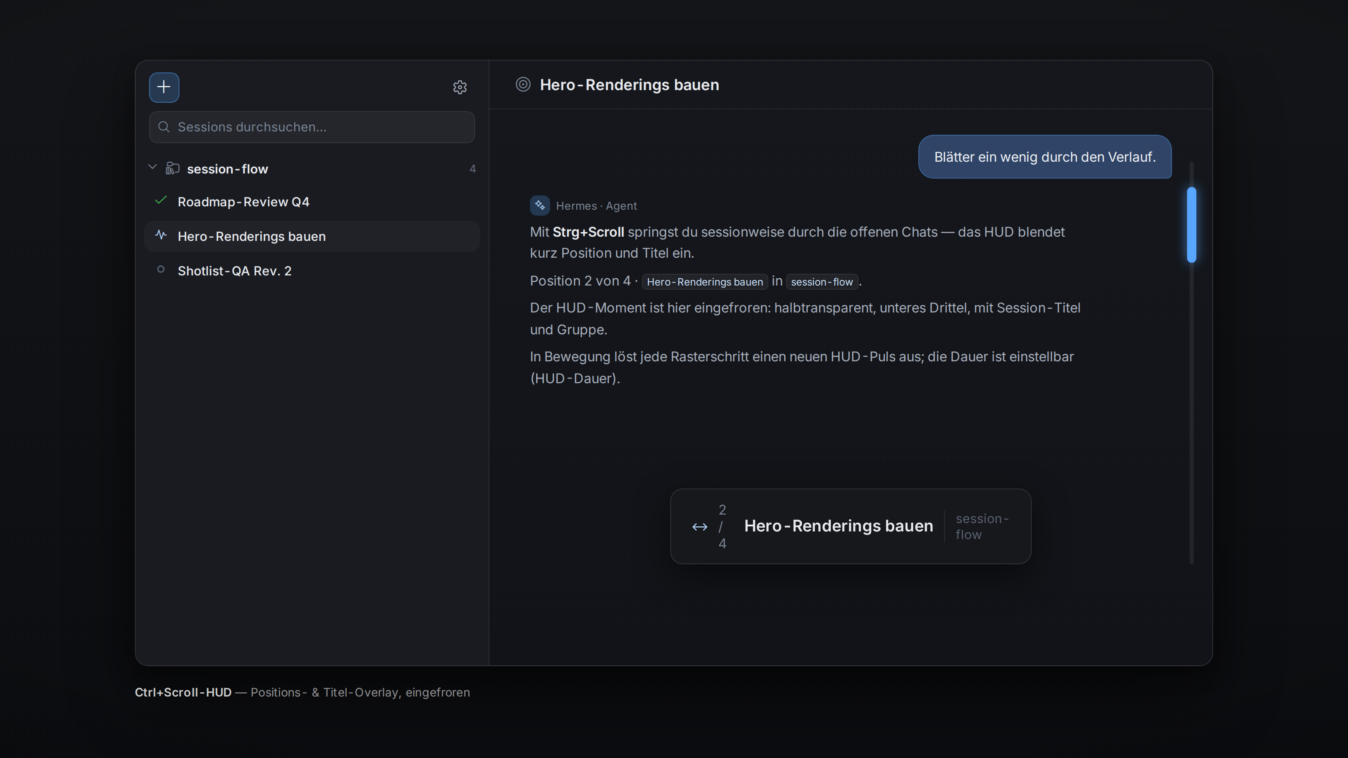Click the blue chat scrollbar thumb
Image resolution: width=1348 pixels, height=758 pixels.
tap(1192, 225)
